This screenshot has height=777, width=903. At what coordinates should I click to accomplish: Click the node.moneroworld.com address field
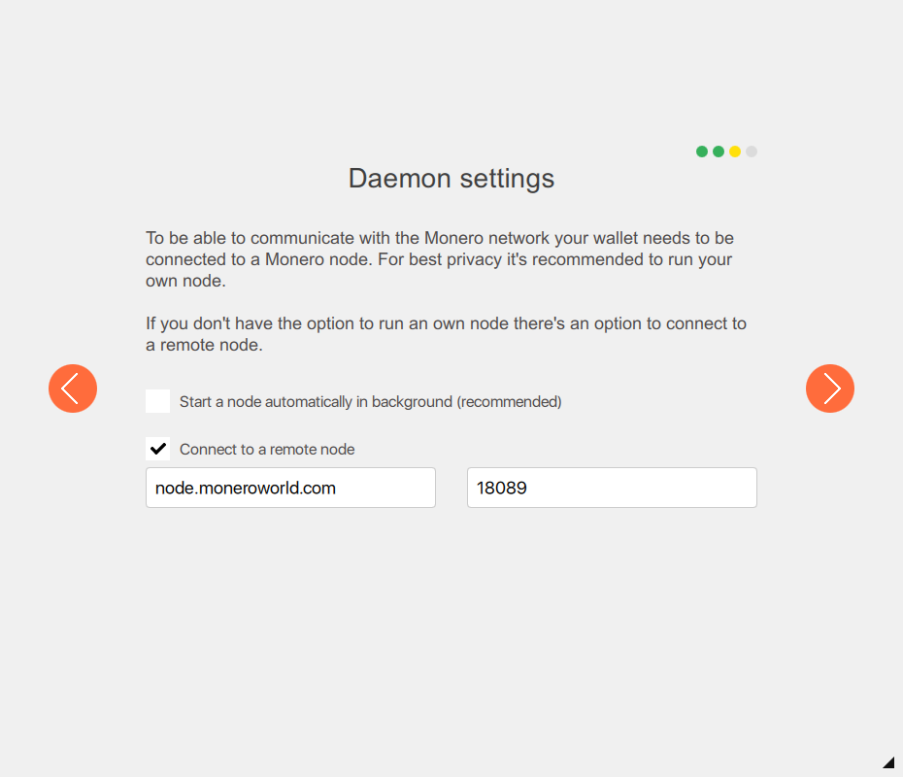tap(289, 488)
